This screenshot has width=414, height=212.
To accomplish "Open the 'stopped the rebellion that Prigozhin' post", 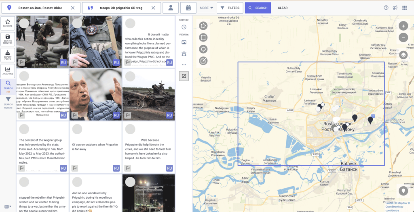I will tap(42, 193).
